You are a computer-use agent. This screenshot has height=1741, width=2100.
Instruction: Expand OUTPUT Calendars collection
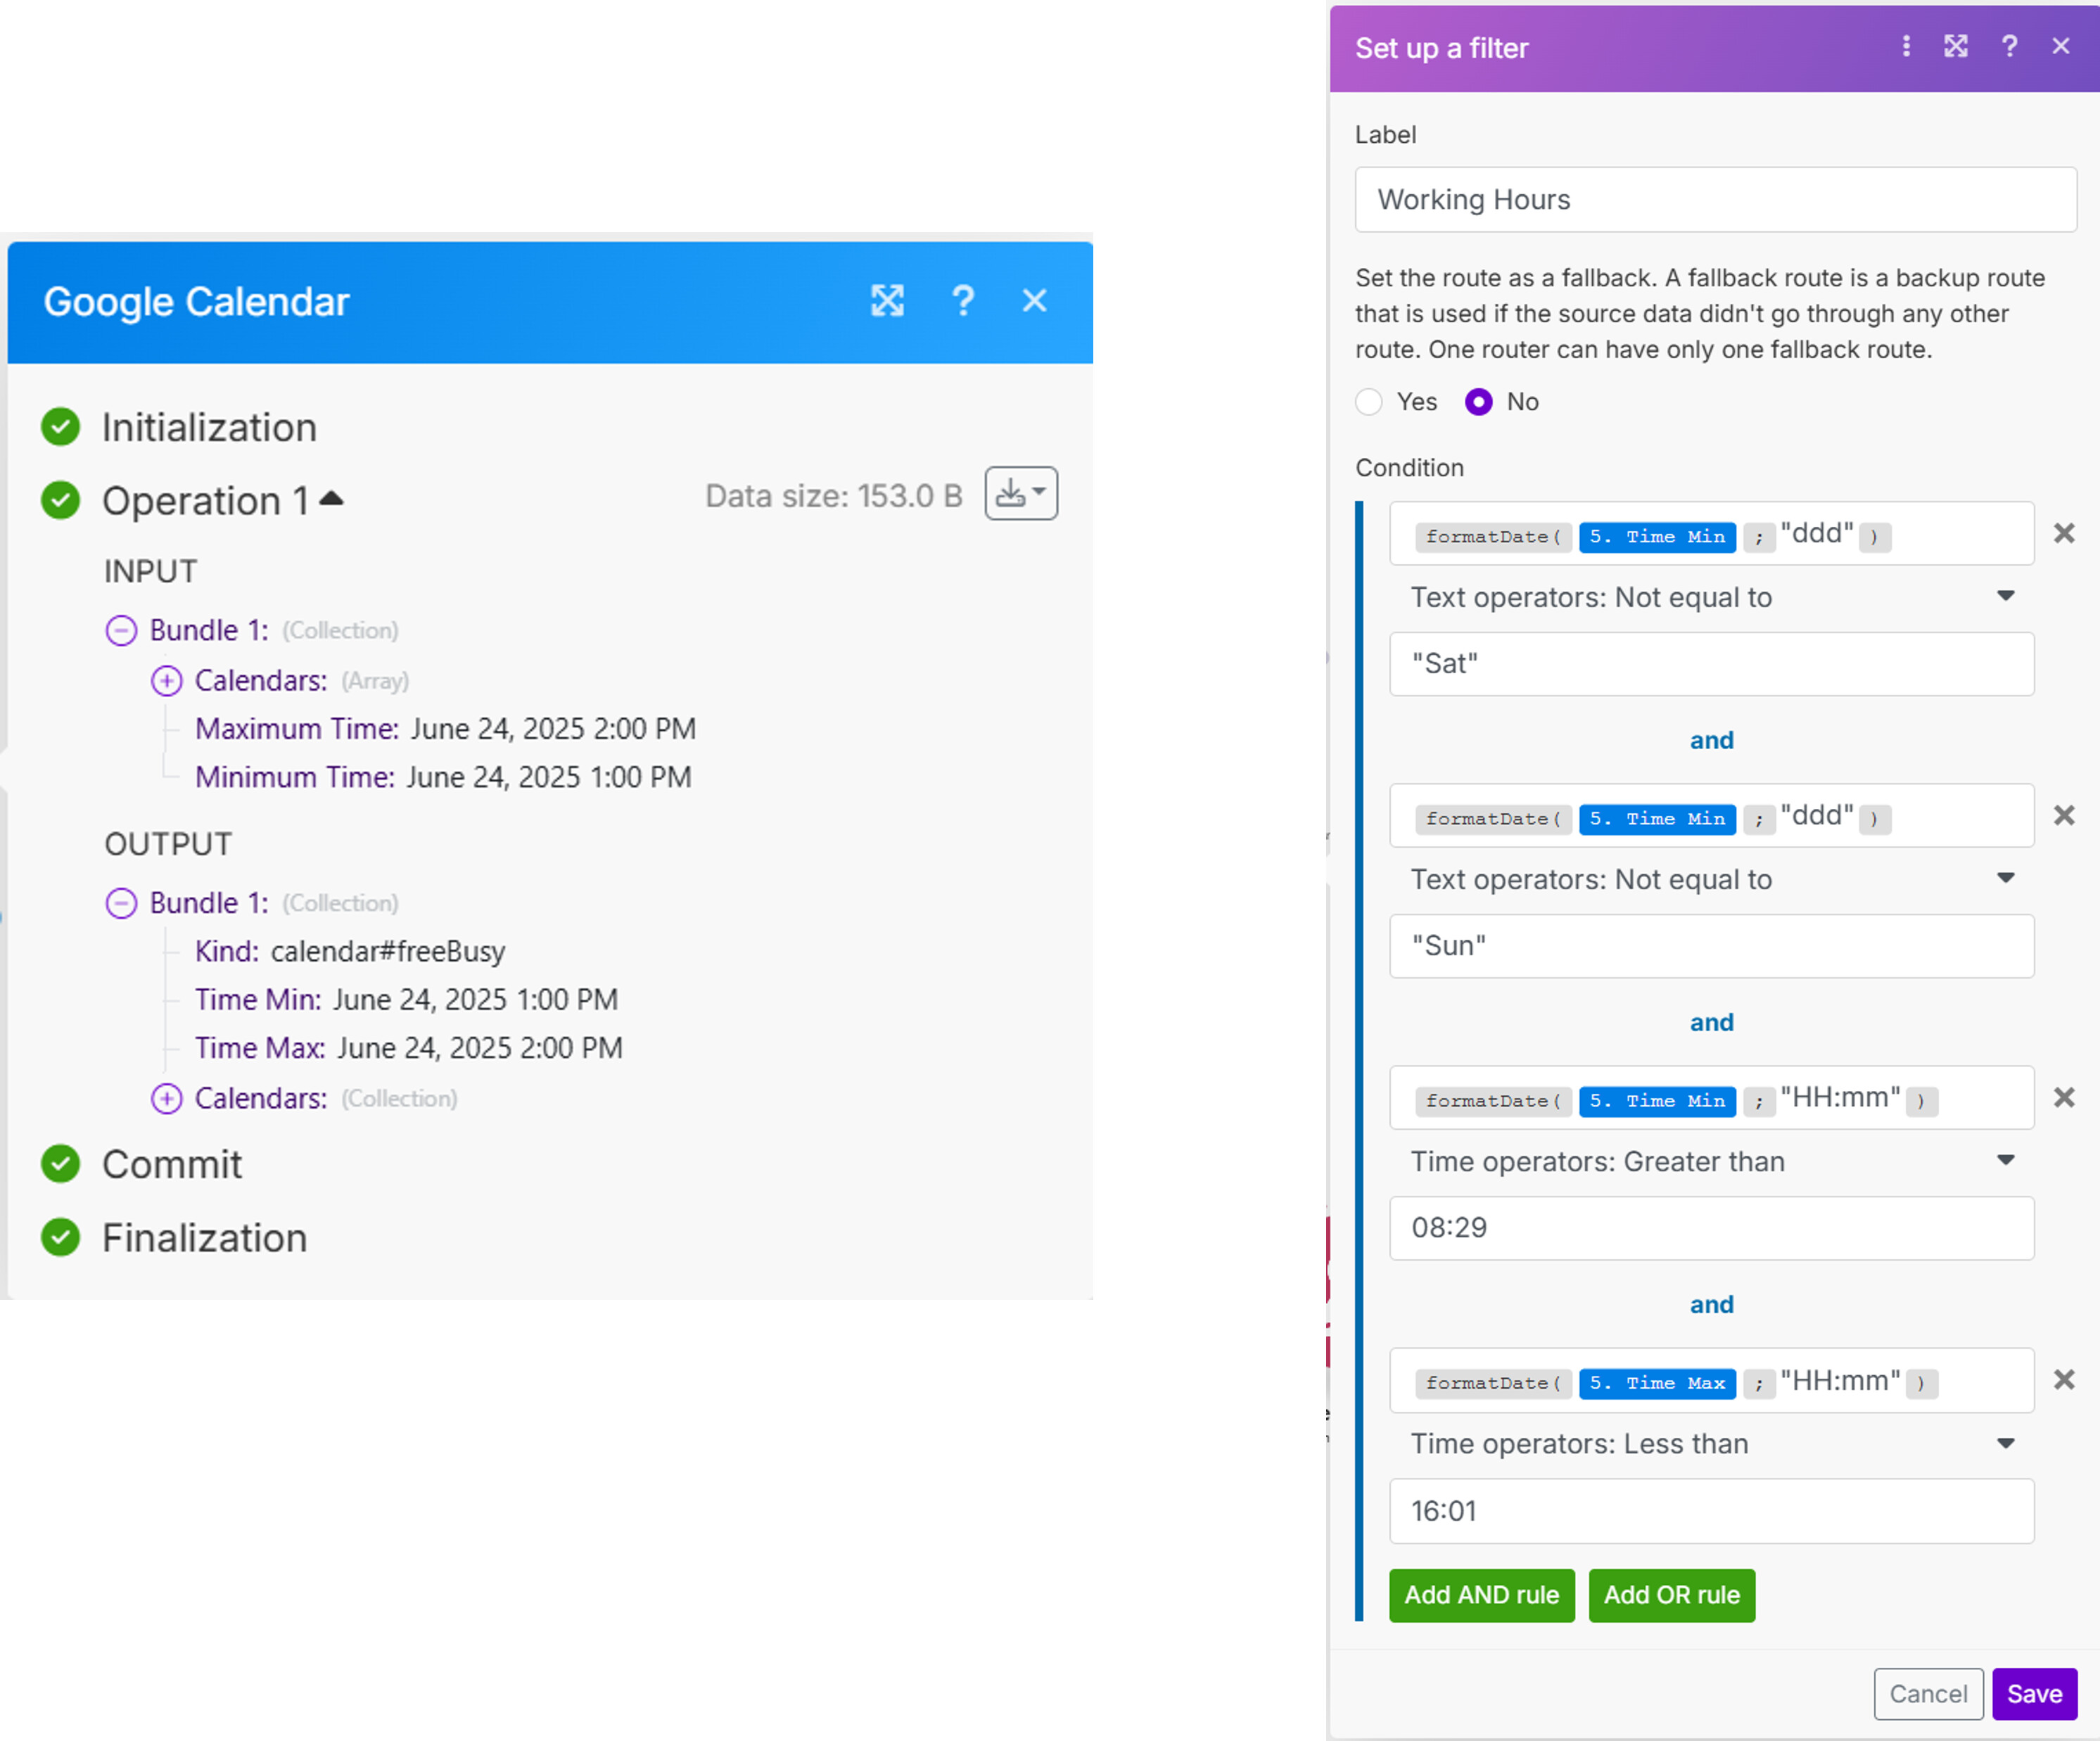point(166,1098)
